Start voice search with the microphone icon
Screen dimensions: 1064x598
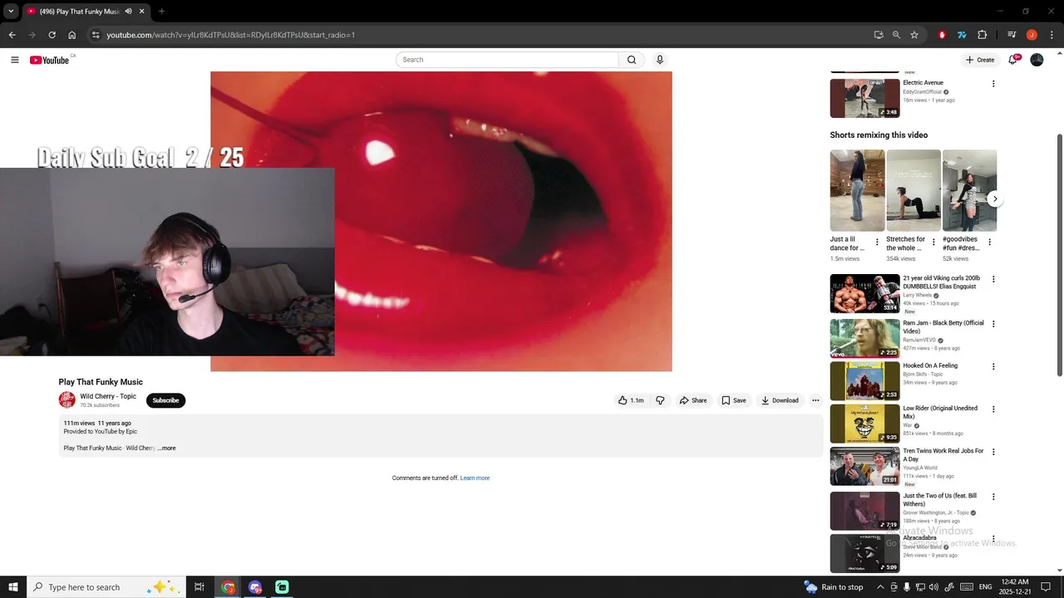pos(660,60)
